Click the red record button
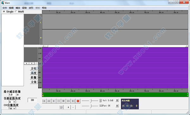 (78, 101)
